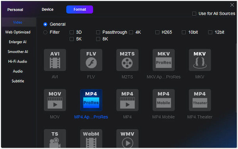This screenshot has height=149, width=238.
Task: Select the MP4 Mobile format icon
Action: click(163, 100)
